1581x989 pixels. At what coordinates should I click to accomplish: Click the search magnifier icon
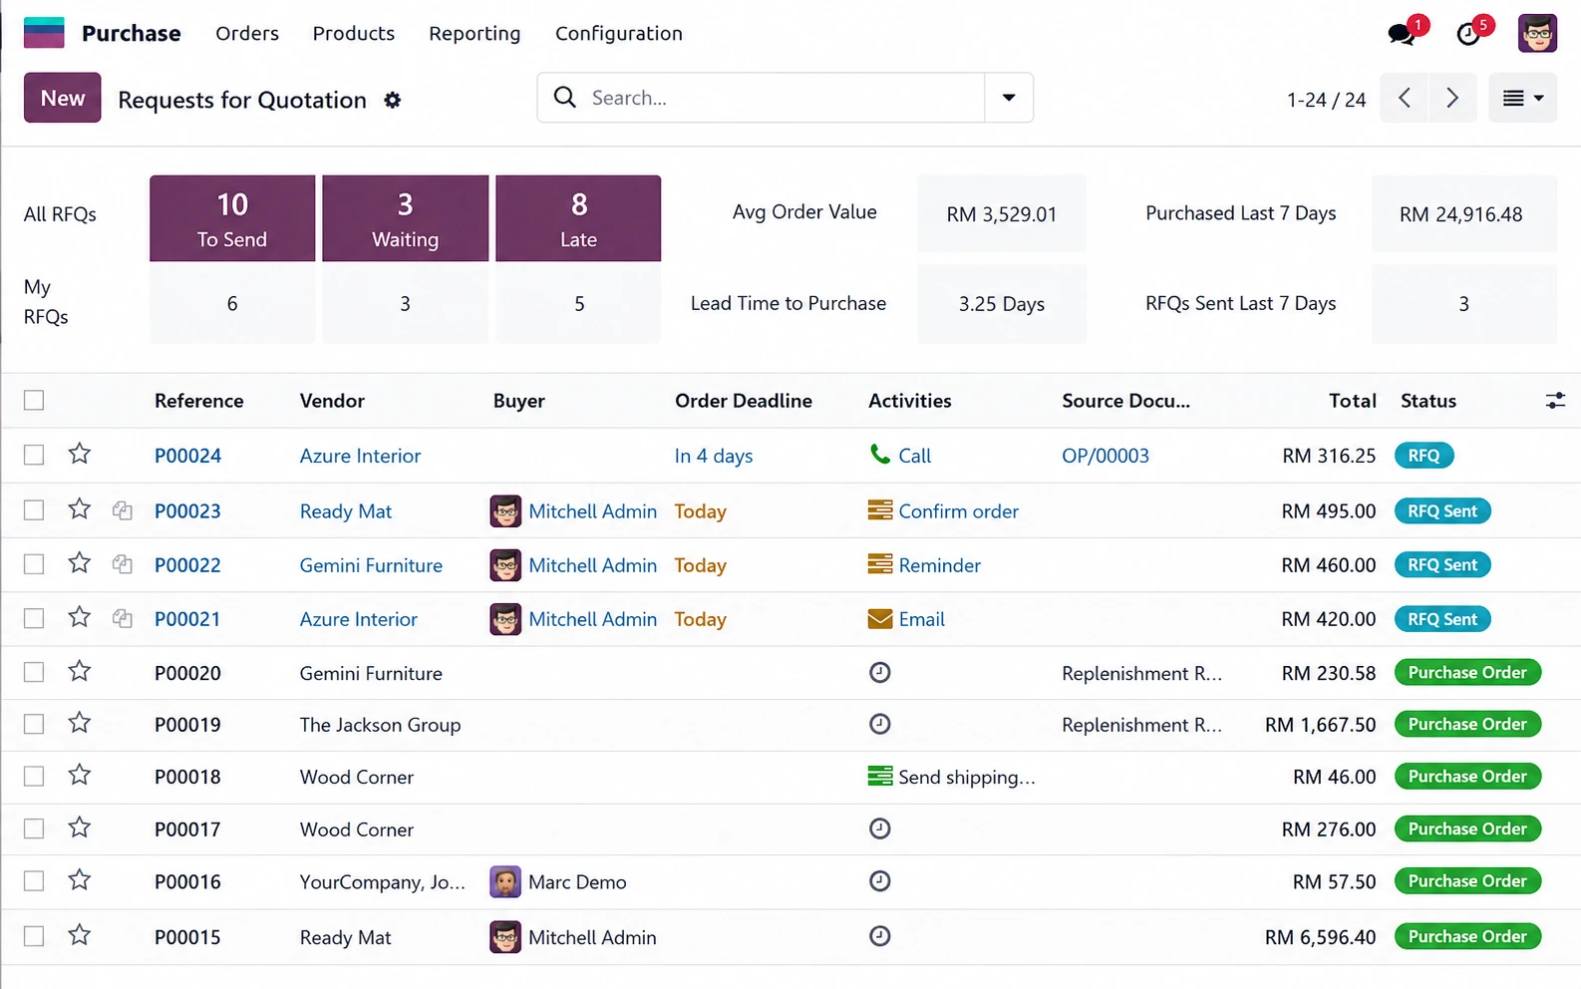click(565, 97)
